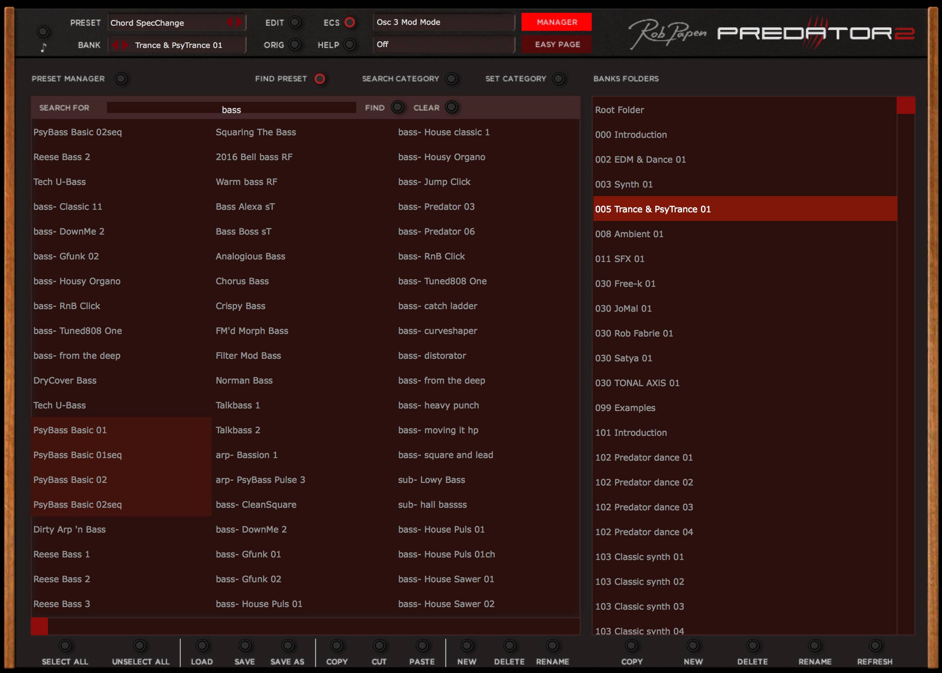The height and width of the screenshot is (673, 942).
Task: Click the Banks Folders DELETE button
Action: pyautogui.click(x=753, y=645)
